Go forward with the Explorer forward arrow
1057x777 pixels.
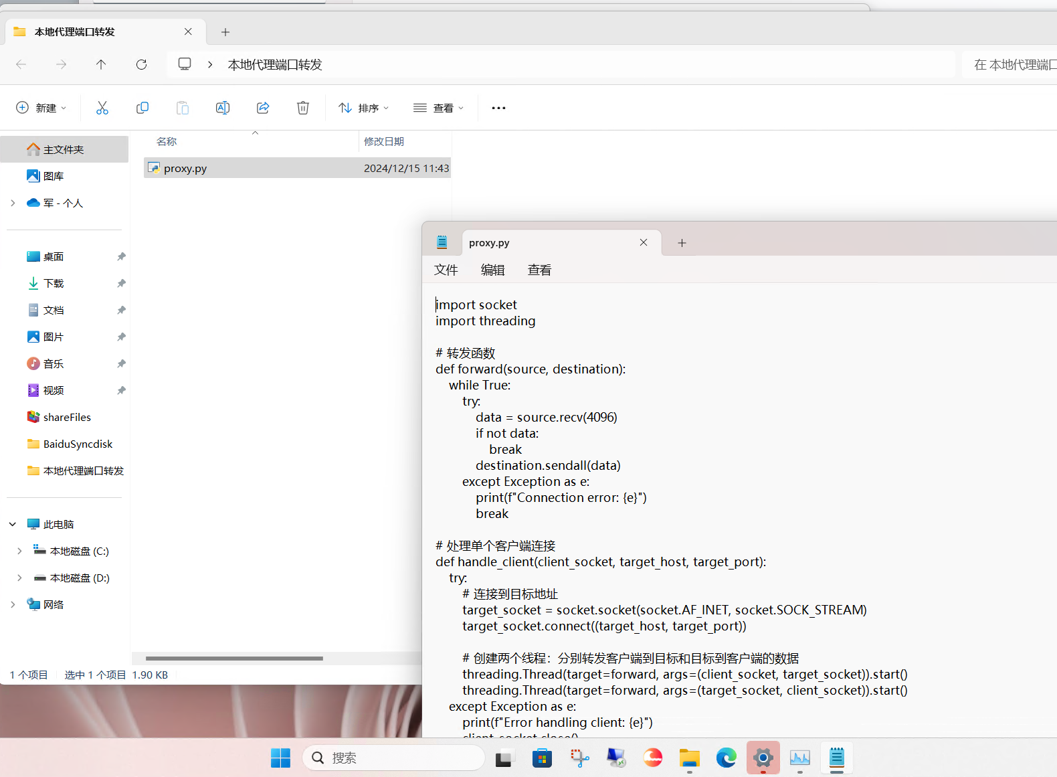62,64
